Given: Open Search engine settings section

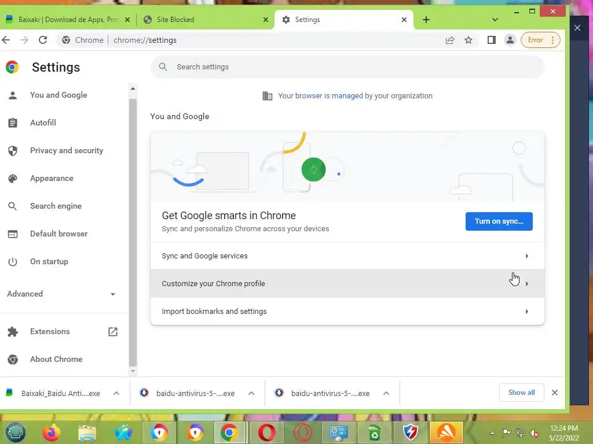Looking at the screenshot, I should click(x=56, y=206).
